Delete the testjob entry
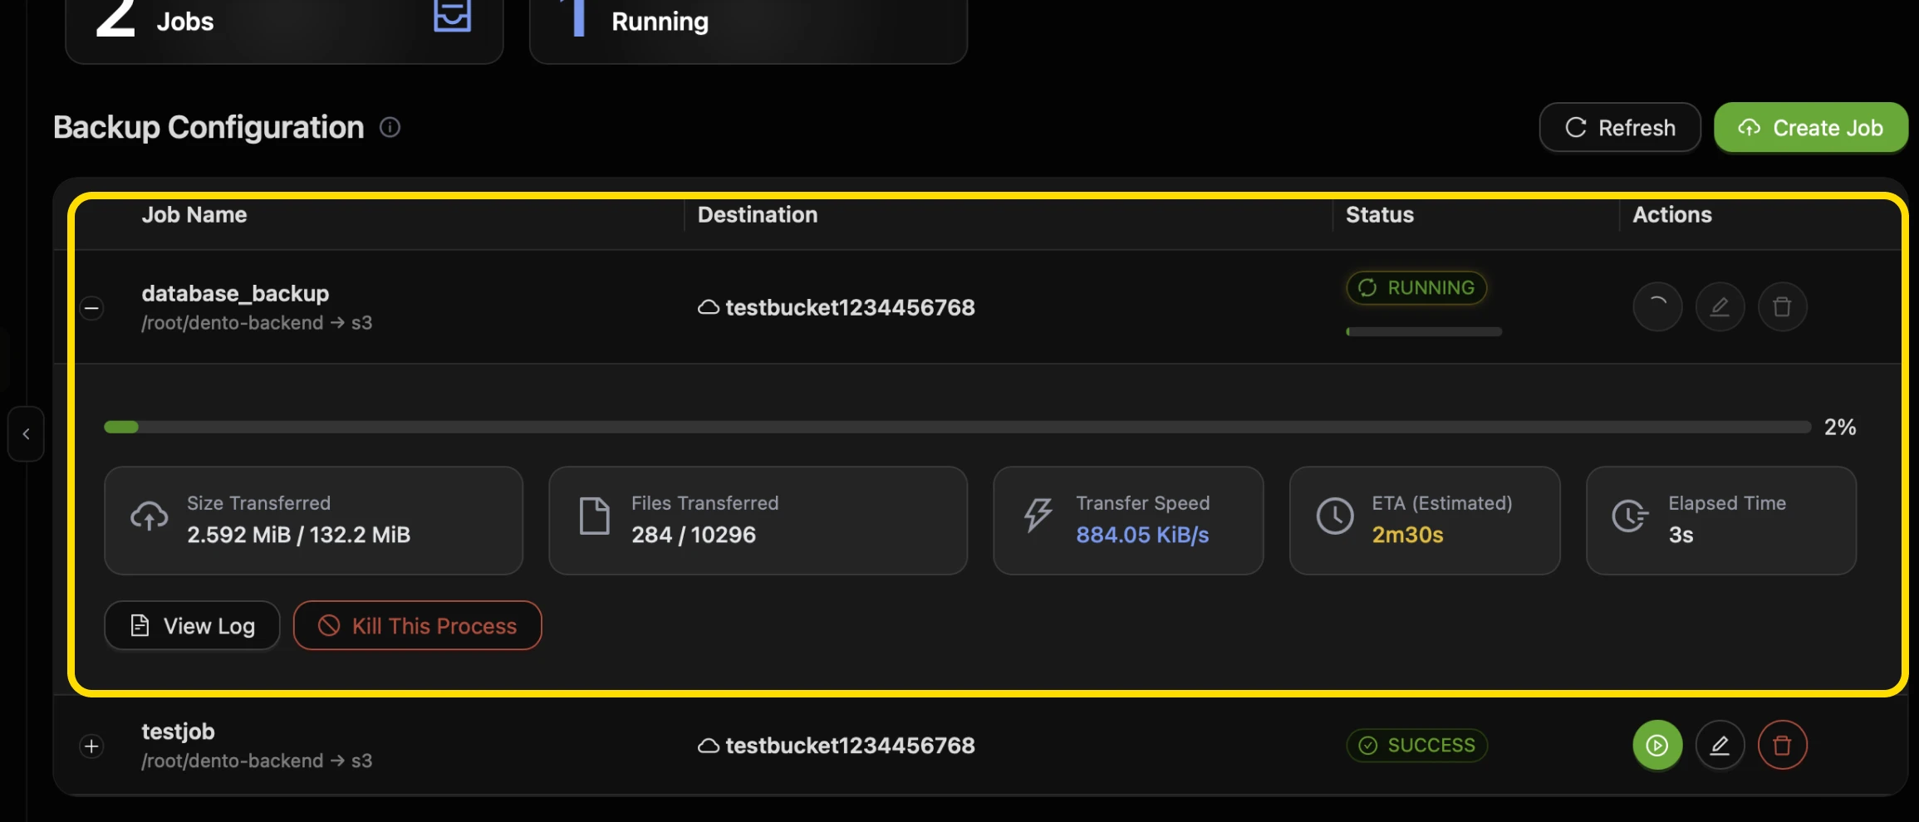The height and width of the screenshot is (822, 1919). tap(1782, 745)
